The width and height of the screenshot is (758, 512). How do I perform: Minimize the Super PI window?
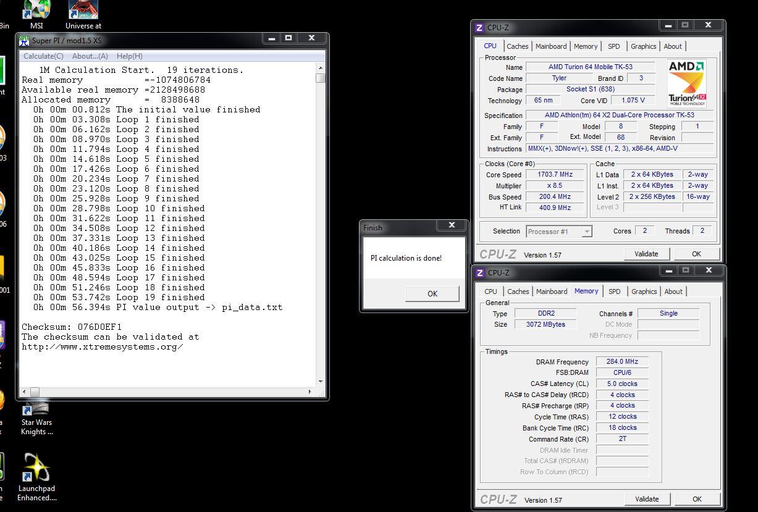pyautogui.click(x=271, y=38)
